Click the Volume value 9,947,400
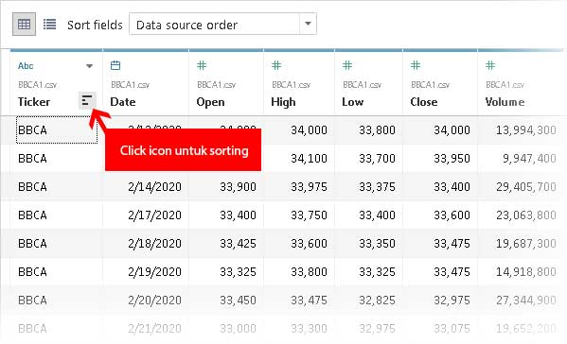Screen dimensions: 567x344 point(529,159)
